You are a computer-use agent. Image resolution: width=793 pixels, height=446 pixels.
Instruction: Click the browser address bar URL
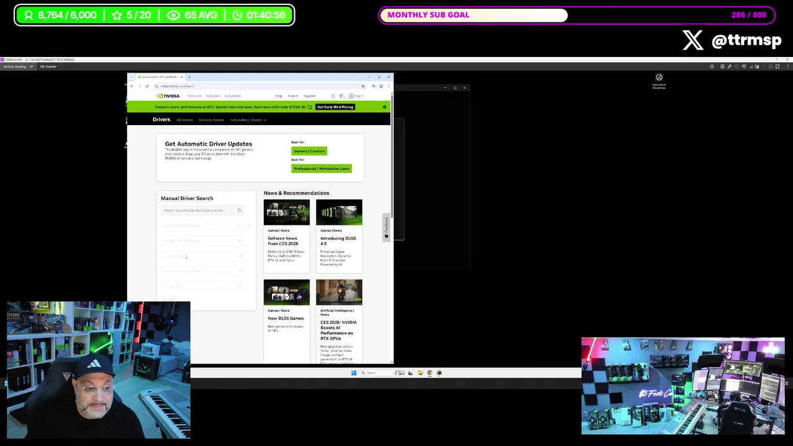[178, 86]
